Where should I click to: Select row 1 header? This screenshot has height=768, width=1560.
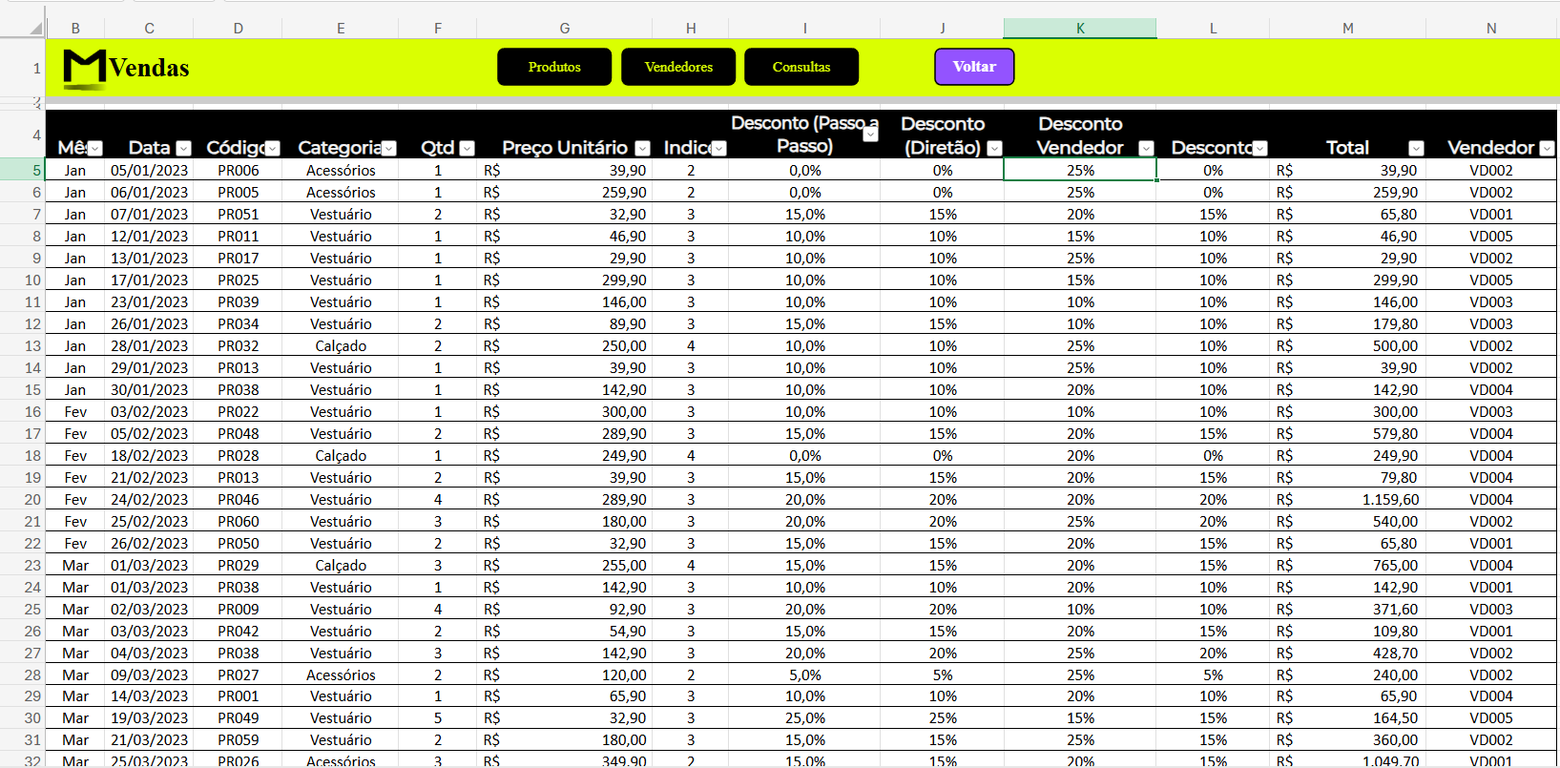[22, 68]
